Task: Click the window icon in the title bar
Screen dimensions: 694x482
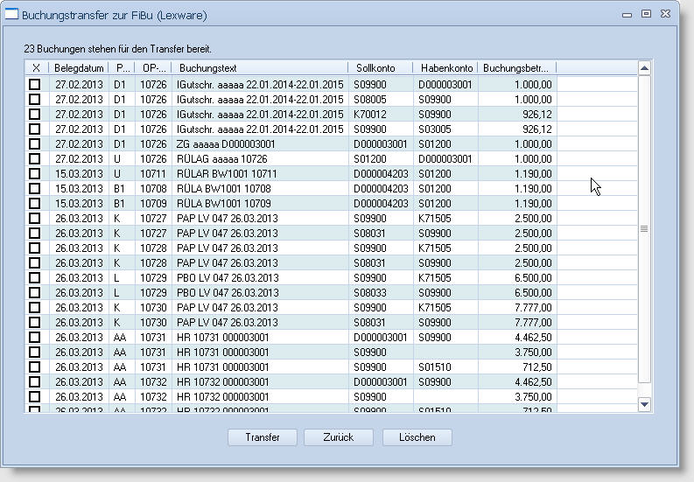Action: tap(12, 15)
